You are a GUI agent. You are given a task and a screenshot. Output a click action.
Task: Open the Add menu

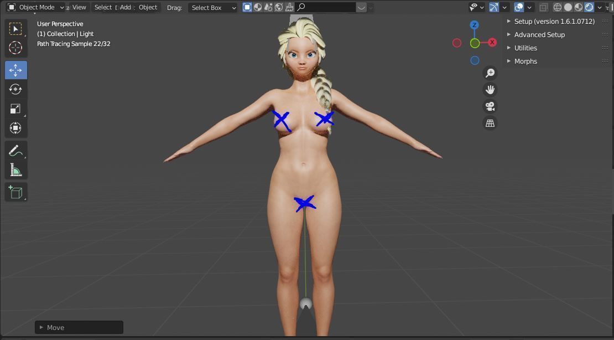pos(126,7)
